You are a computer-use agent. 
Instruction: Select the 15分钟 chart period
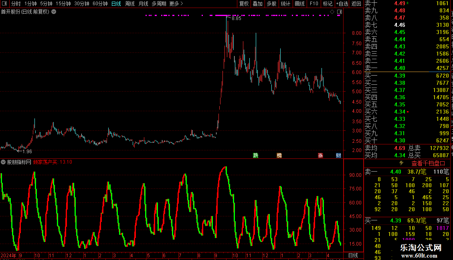[63, 4]
